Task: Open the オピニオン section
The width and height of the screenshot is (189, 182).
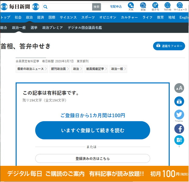Action: coord(108,17)
